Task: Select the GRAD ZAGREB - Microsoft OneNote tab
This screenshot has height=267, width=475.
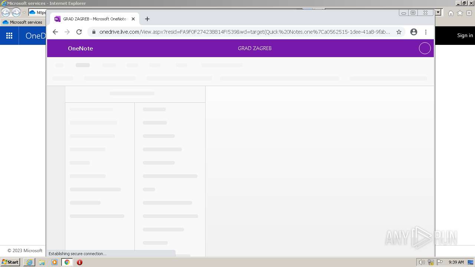Action: pos(95,19)
